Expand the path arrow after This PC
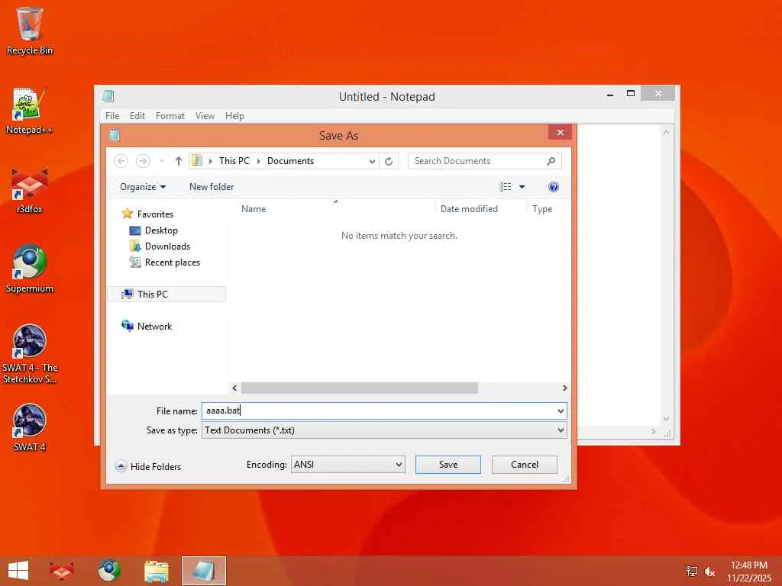Image resolution: width=782 pixels, height=586 pixels. point(258,161)
